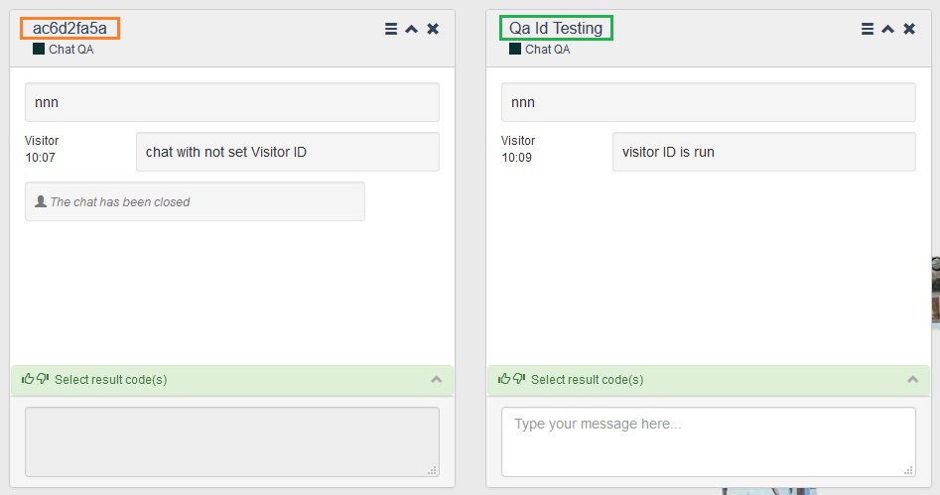Collapse the ac6d2fa5a chat window
Image resolution: width=940 pixels, height=495 pixels.
[411, 29]
